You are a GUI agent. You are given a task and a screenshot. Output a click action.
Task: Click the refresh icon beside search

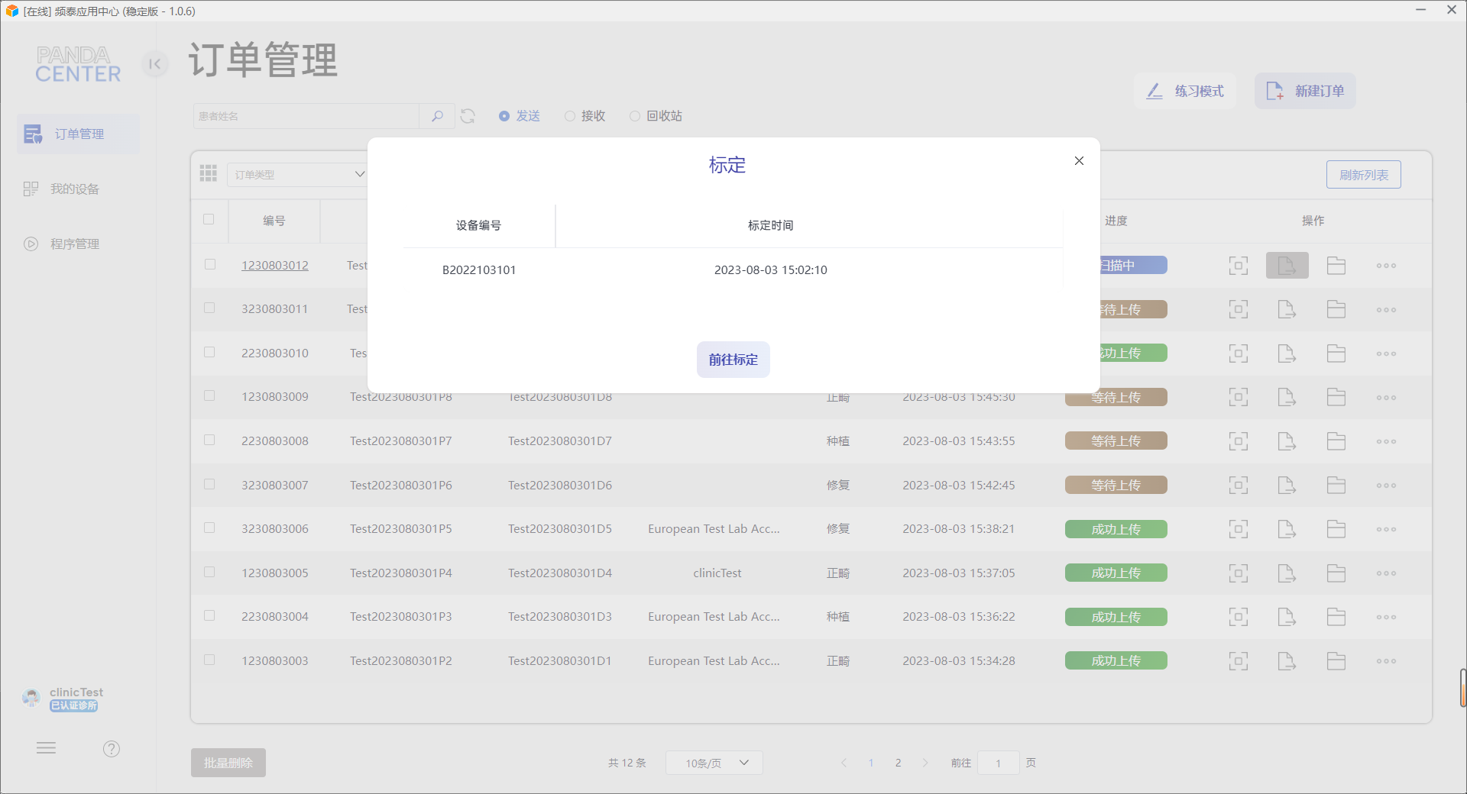pos(468,116)
